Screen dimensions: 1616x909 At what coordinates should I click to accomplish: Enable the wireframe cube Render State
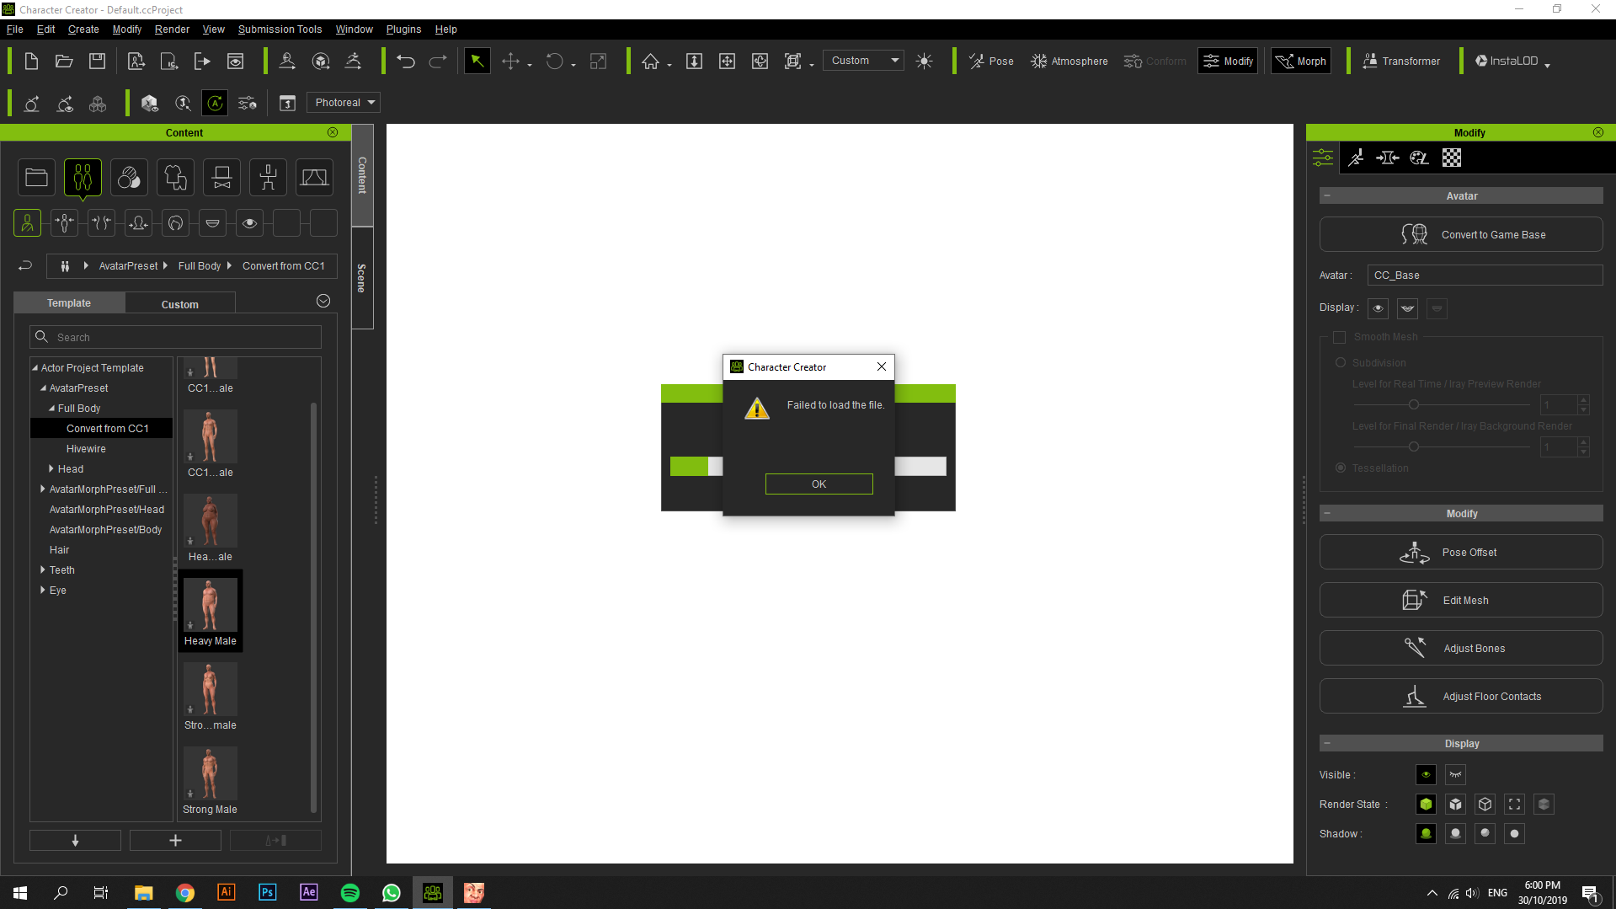click(x=1485, y=805)
